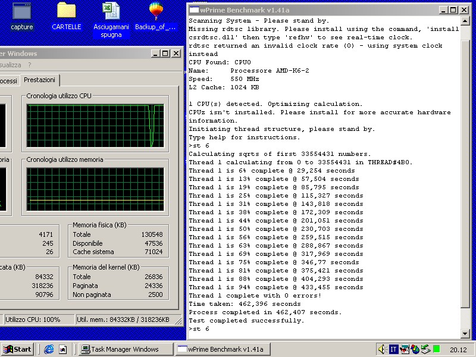Click the colorful globe tray icon
476x357 pixels.
[x=415, y=349]
